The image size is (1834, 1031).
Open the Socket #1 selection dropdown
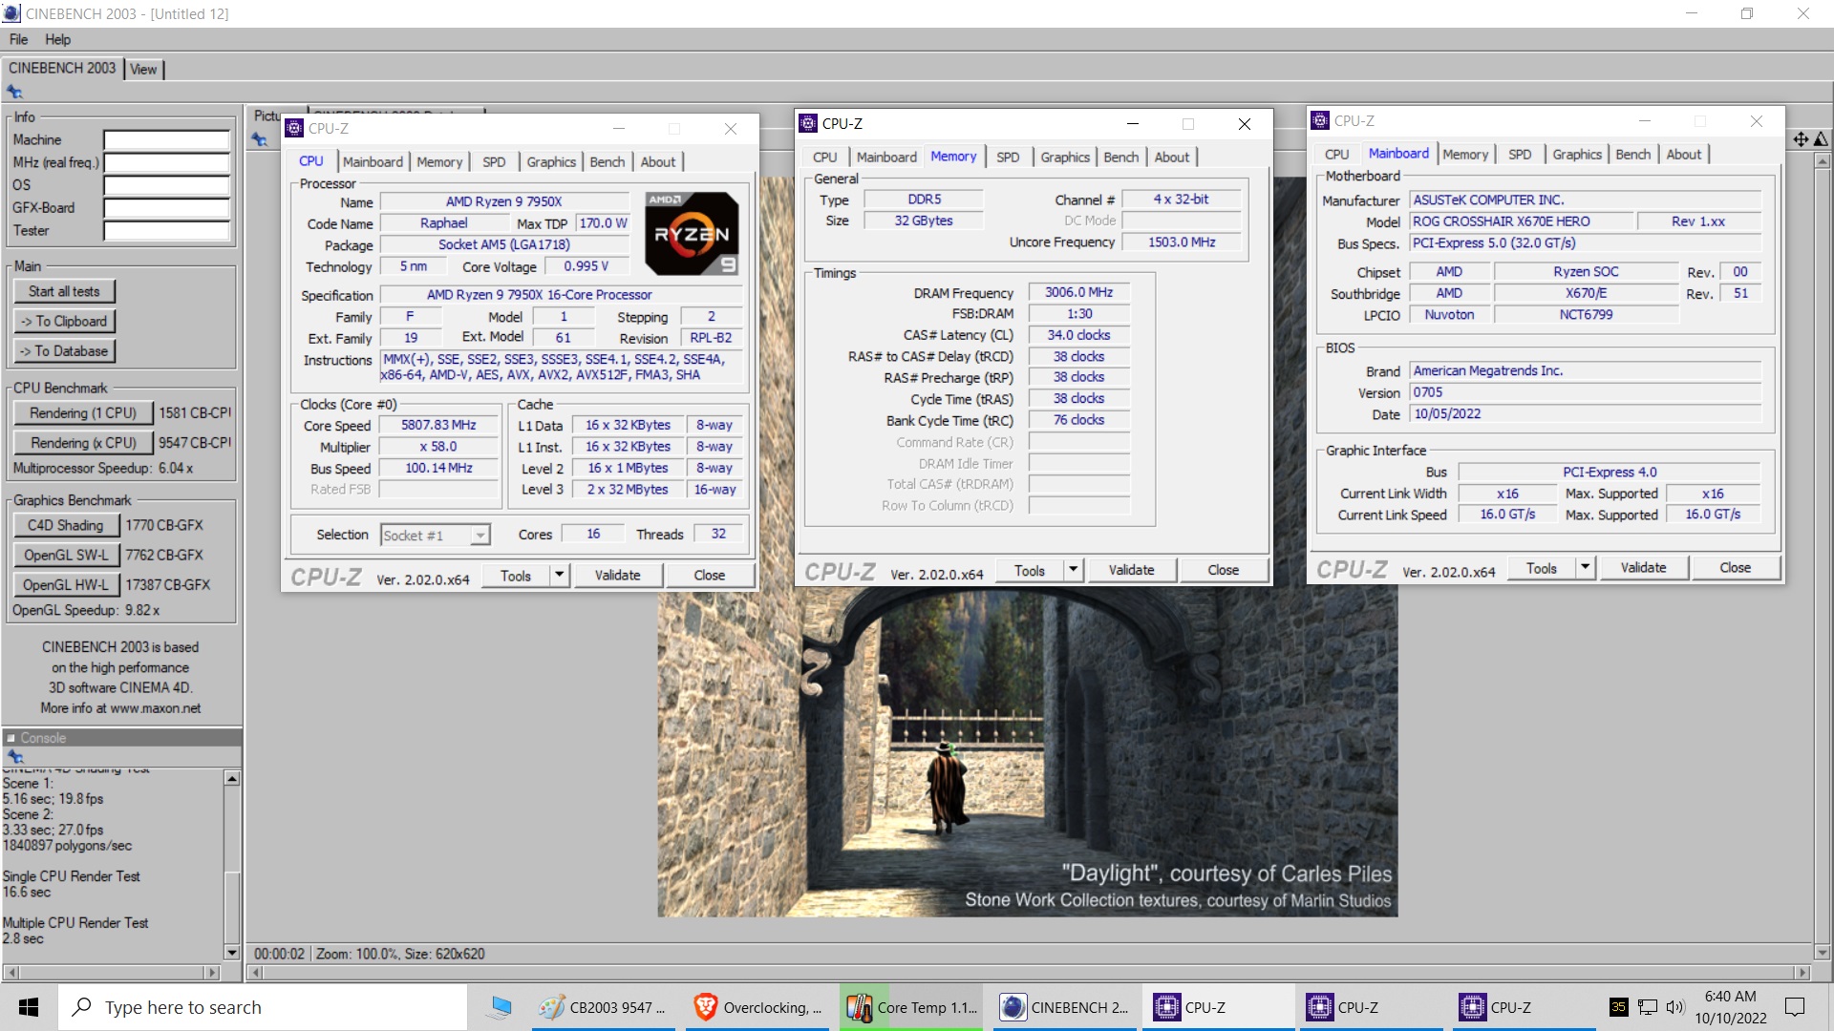[x=480, y=536]
